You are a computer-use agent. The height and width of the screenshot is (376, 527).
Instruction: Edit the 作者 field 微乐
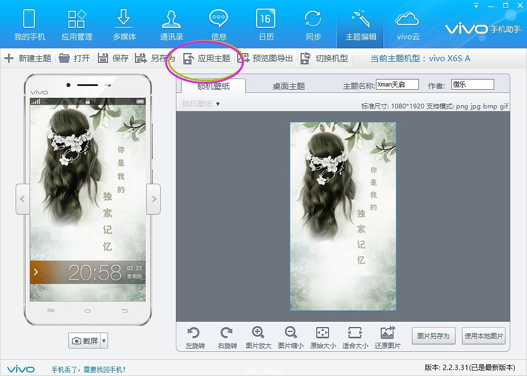[x=473, y=84]
